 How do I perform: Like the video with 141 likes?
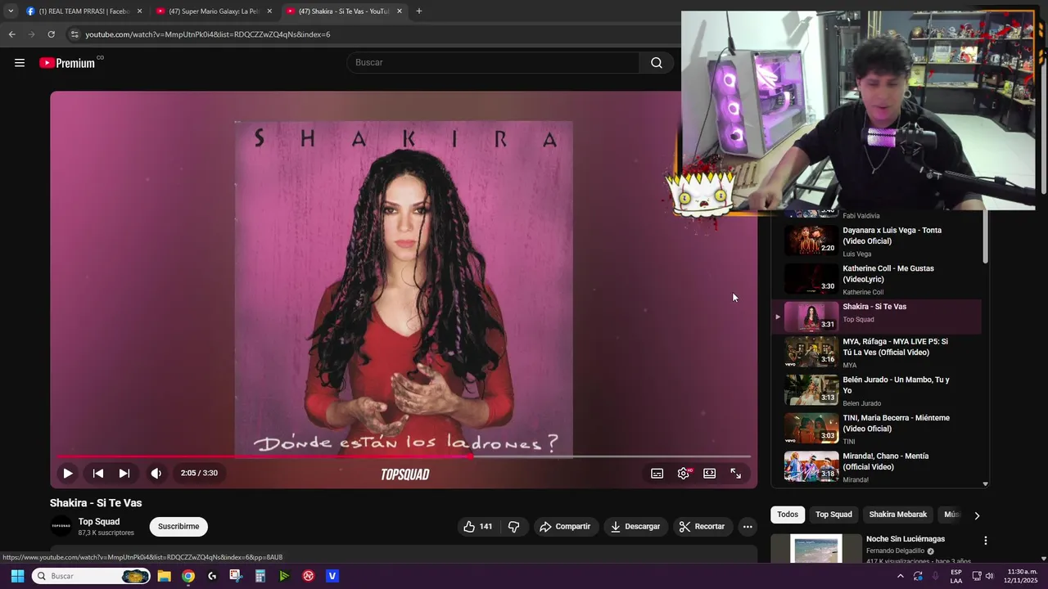tap(477, 527)
